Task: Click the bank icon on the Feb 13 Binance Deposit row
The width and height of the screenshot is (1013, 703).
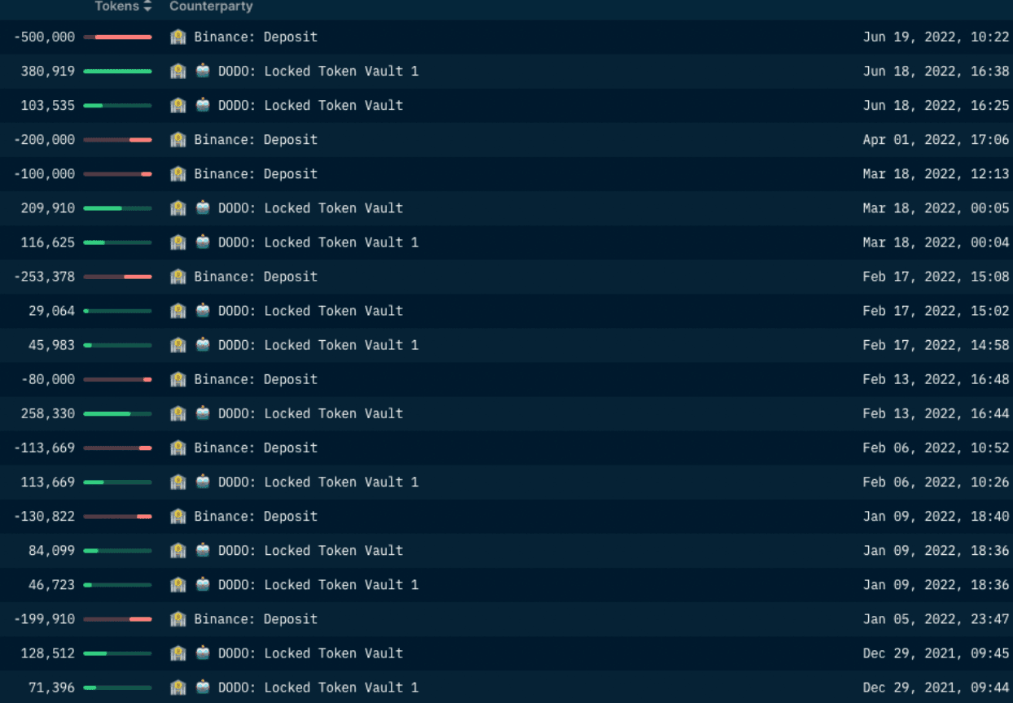Action: [x=178, y=379]
